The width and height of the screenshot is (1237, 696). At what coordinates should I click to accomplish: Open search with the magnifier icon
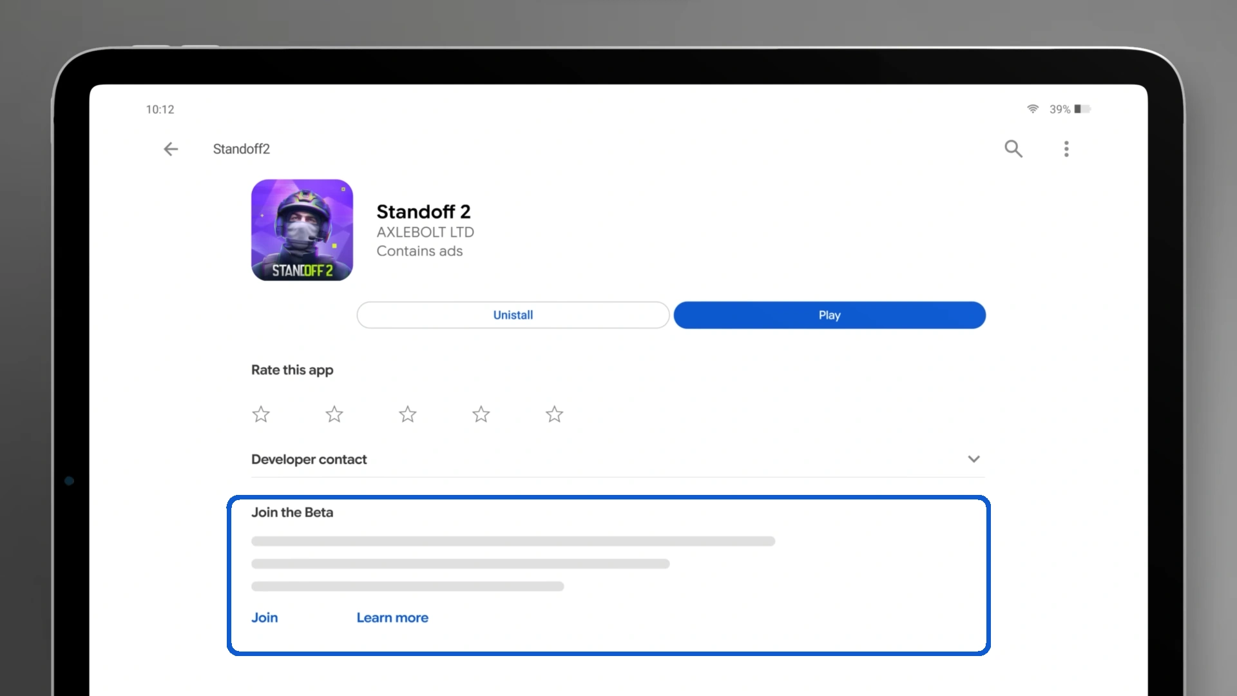coord(1013,149)
